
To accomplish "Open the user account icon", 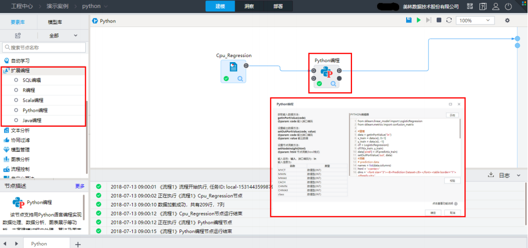I will 496,7.
